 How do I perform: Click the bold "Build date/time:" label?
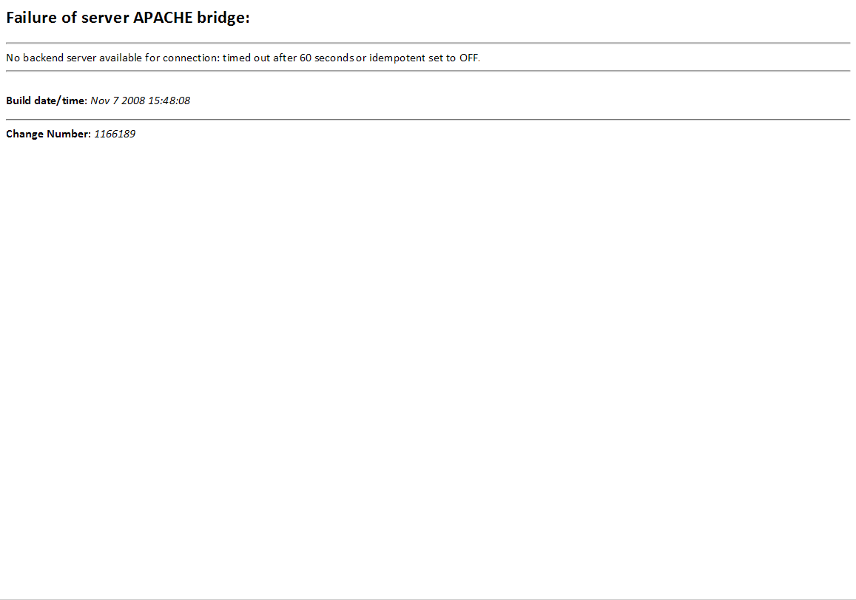pos(47,100)
